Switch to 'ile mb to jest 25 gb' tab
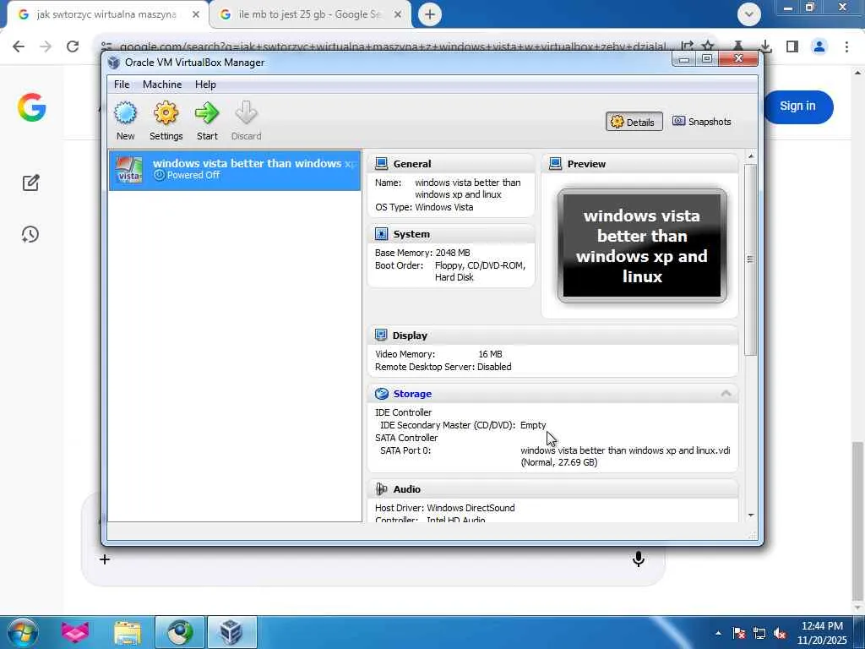This screenshot has width=865, height=649. click(310, 14)
